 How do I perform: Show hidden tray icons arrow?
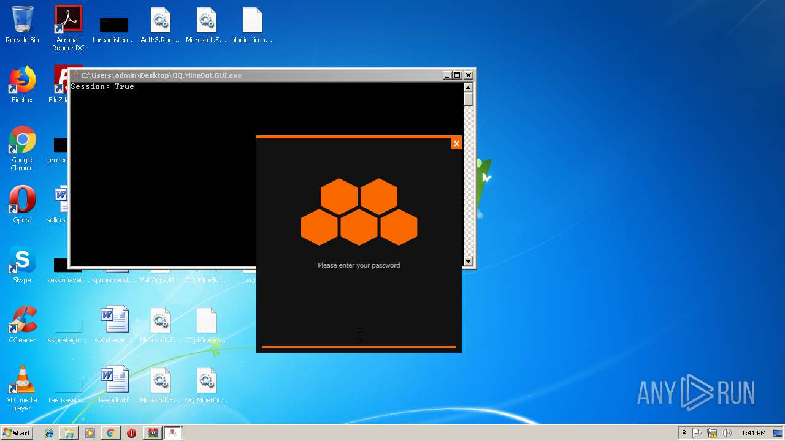(684, 433)
